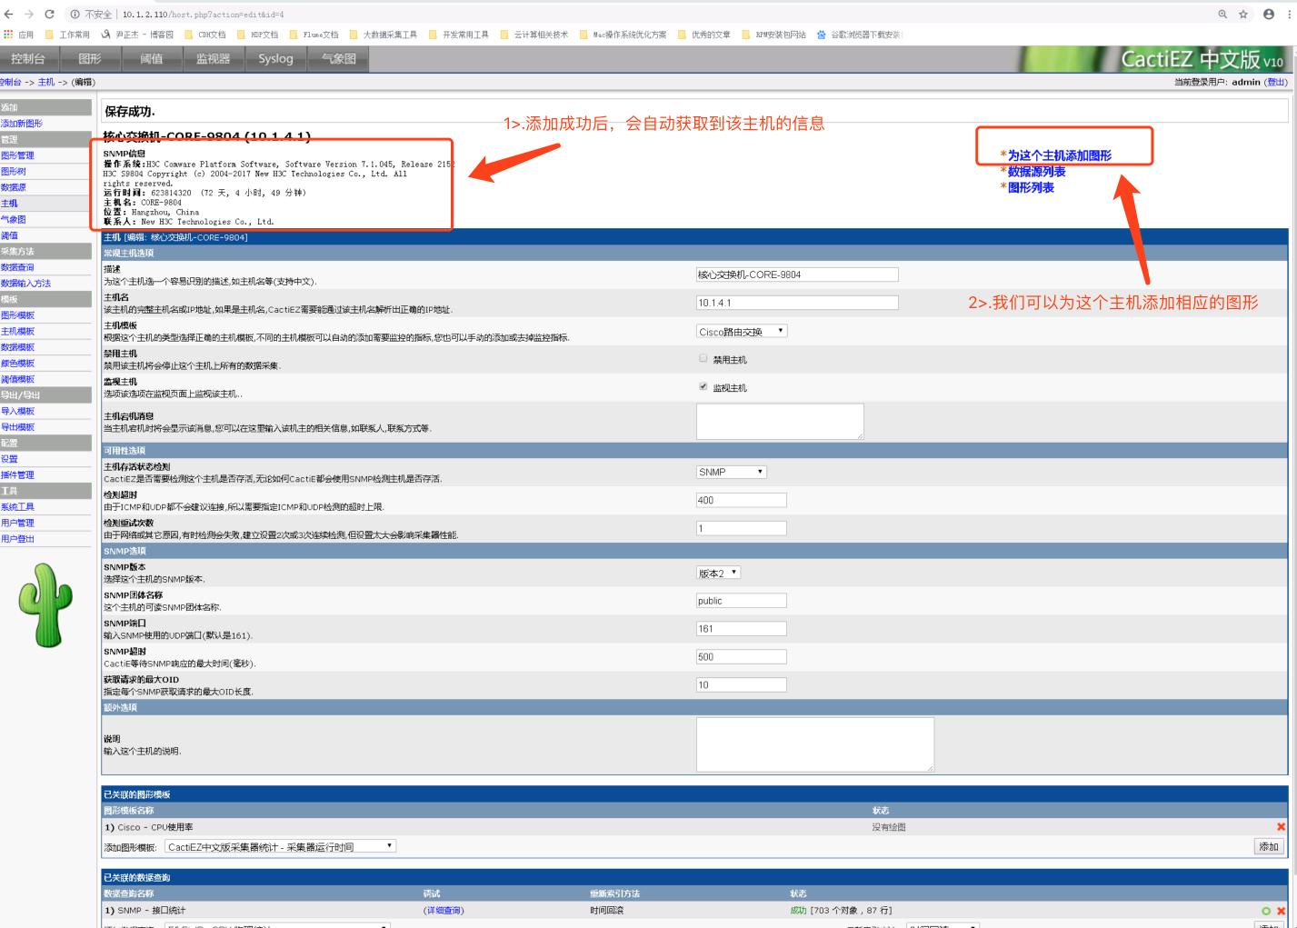
Task: Click the browser address bar URL
Action: point(203,15)
